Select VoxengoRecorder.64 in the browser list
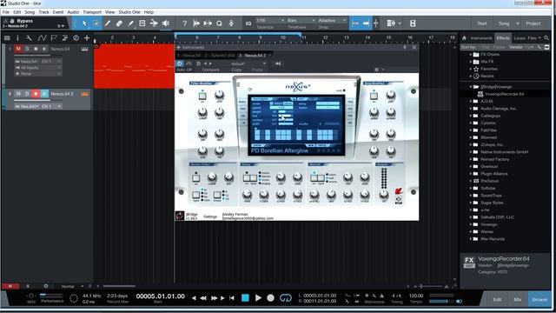The image size is (556, 313). tap(504, 94)
